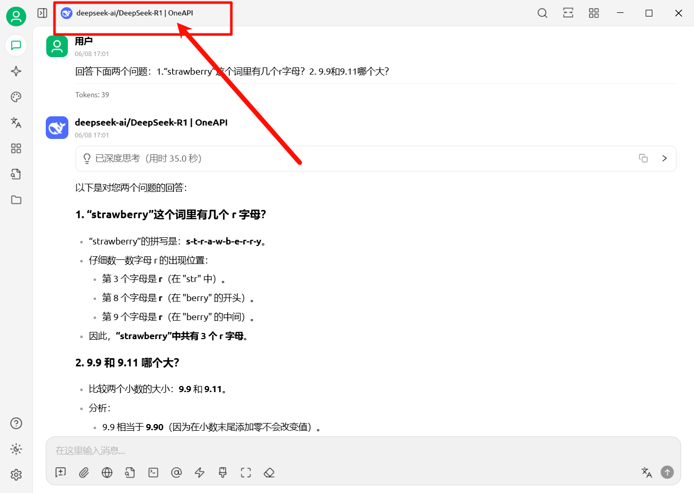Open the help question mark icon
Viewport: 694px width, 493px height.
pyautogui.click(x=16, y=423)
